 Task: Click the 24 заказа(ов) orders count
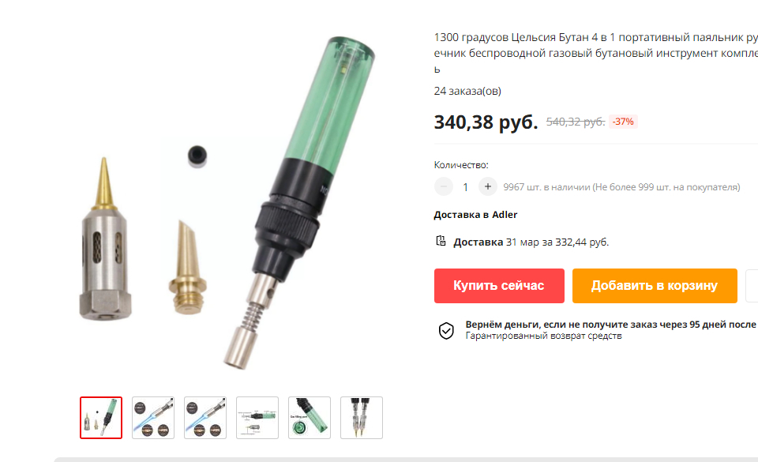tap(467, 91)
